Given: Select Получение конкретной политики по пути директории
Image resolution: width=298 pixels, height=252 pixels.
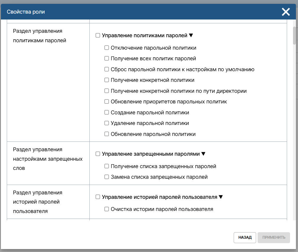Looking at the screenshot, I should pyautogui.click(x=107, y=91).
